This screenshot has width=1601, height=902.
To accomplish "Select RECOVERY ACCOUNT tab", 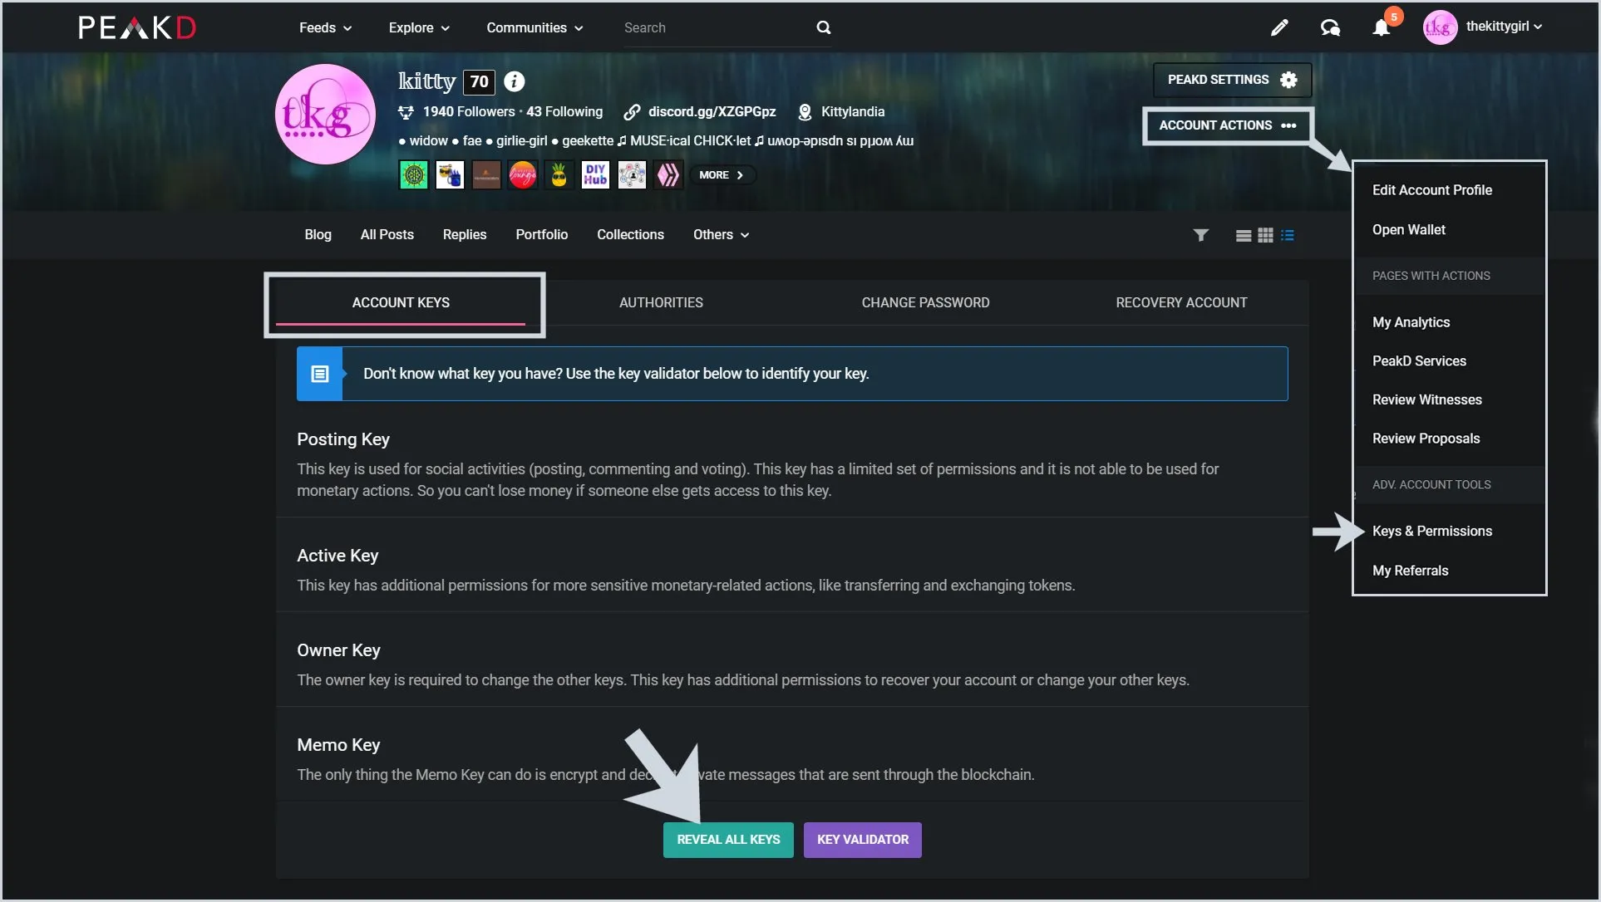I will (1181, 303).
